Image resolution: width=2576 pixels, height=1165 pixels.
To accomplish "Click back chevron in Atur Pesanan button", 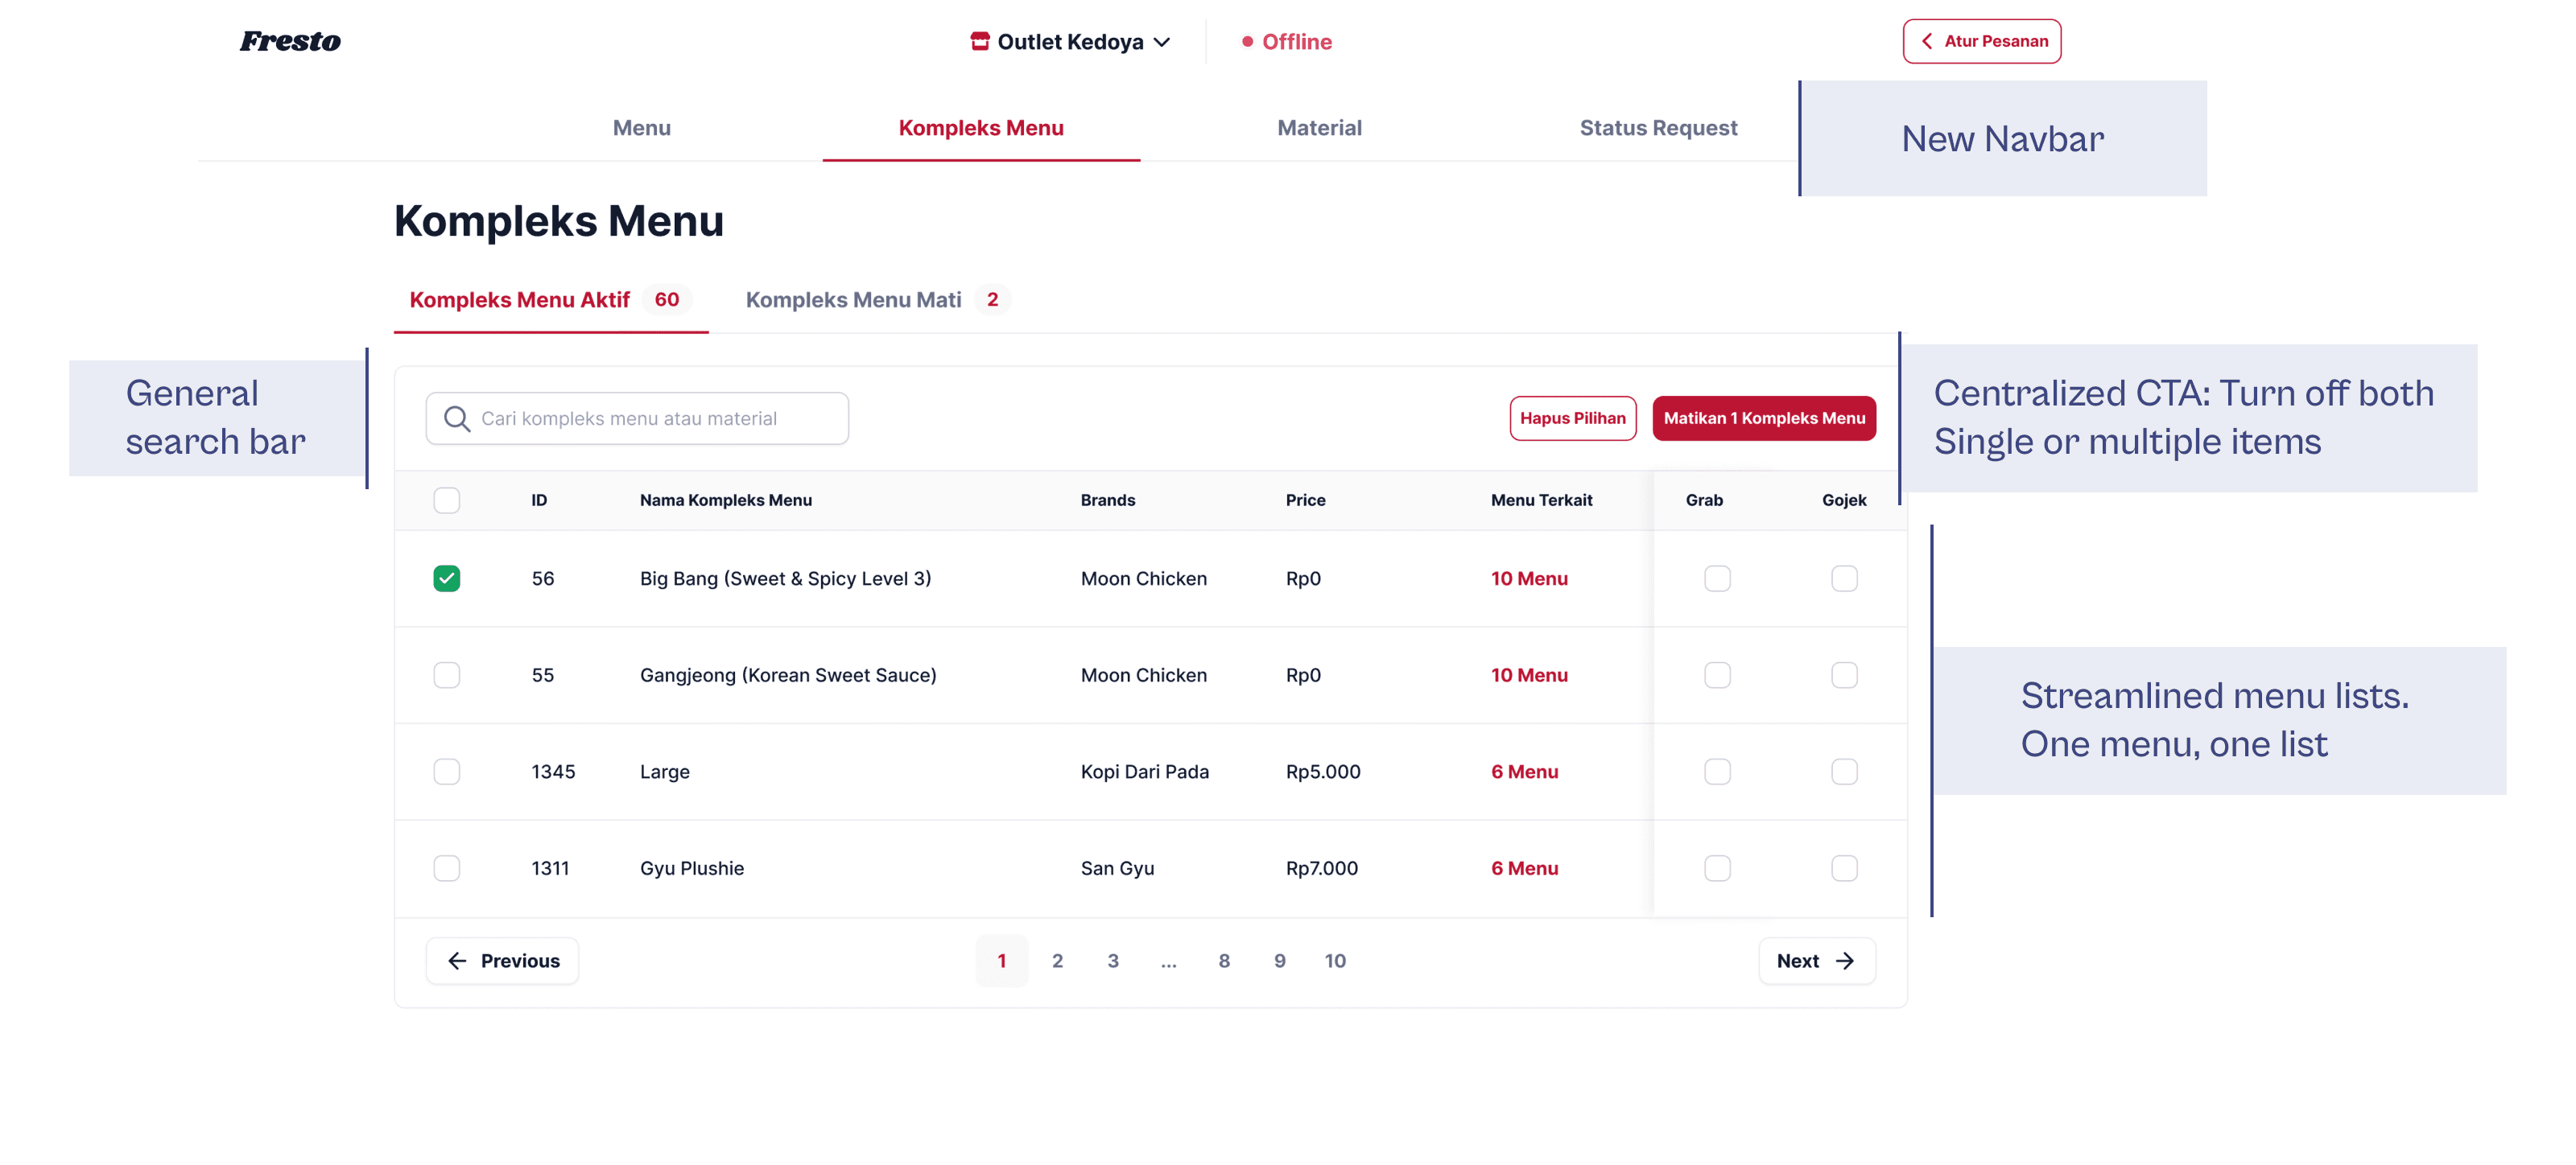I will [x=1926, y=42].
